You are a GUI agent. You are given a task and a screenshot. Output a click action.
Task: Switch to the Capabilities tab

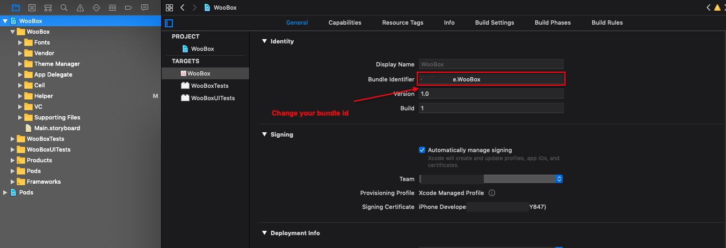(345, 22)
